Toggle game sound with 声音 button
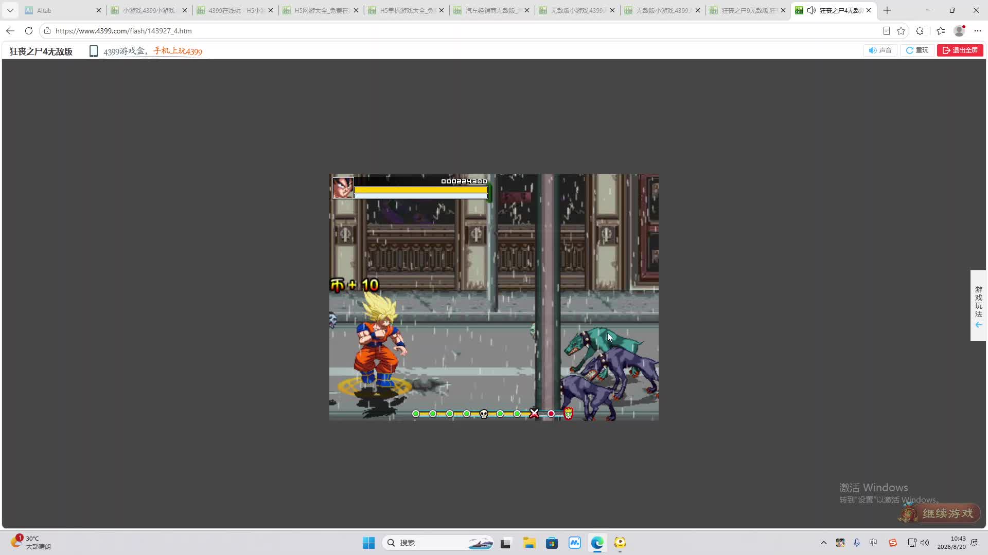Screen dimensions: 988x555 [x=880, y=50]
